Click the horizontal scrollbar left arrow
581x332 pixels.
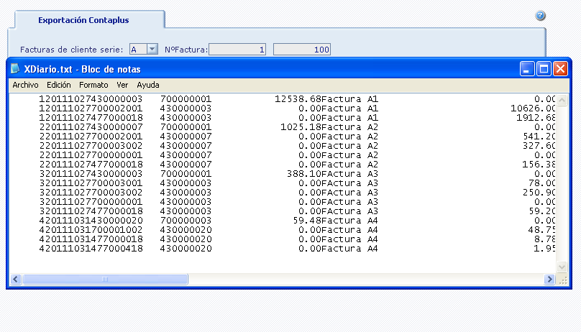click(16, 279)
